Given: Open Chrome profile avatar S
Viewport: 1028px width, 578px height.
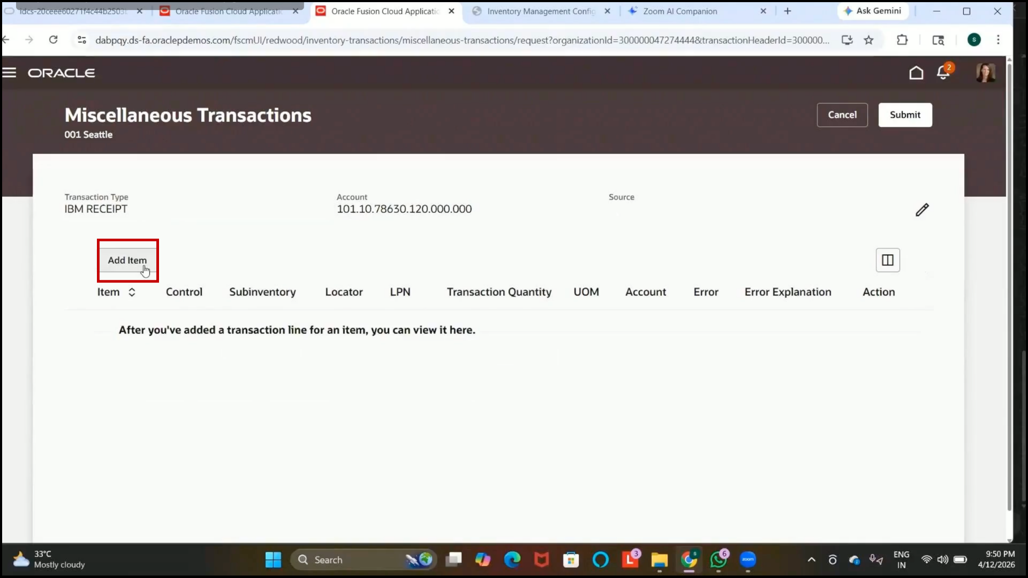Looking at the screenshot, I should [x=974, y=40].
